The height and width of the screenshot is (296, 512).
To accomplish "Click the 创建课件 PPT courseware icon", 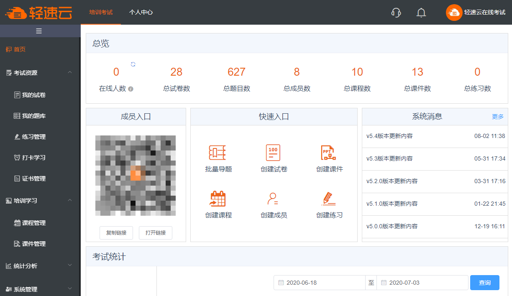I will coord(328,153).
